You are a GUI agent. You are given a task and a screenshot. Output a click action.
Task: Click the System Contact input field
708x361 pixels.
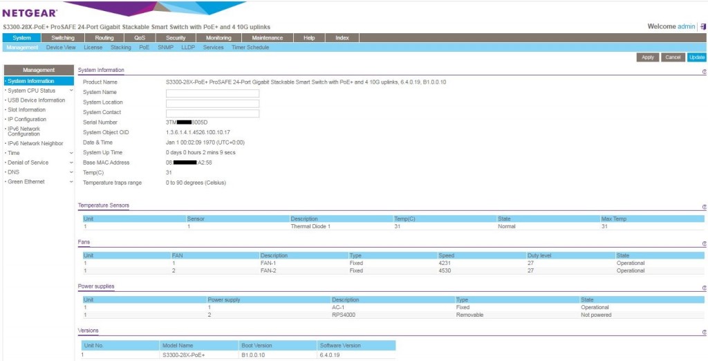213,113
